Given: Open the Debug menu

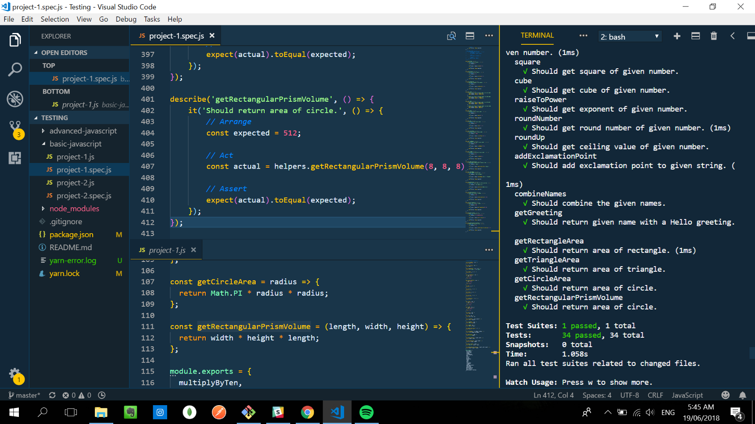Looking at the screenshot, I should pyautogui.click(x=126, y=19).
